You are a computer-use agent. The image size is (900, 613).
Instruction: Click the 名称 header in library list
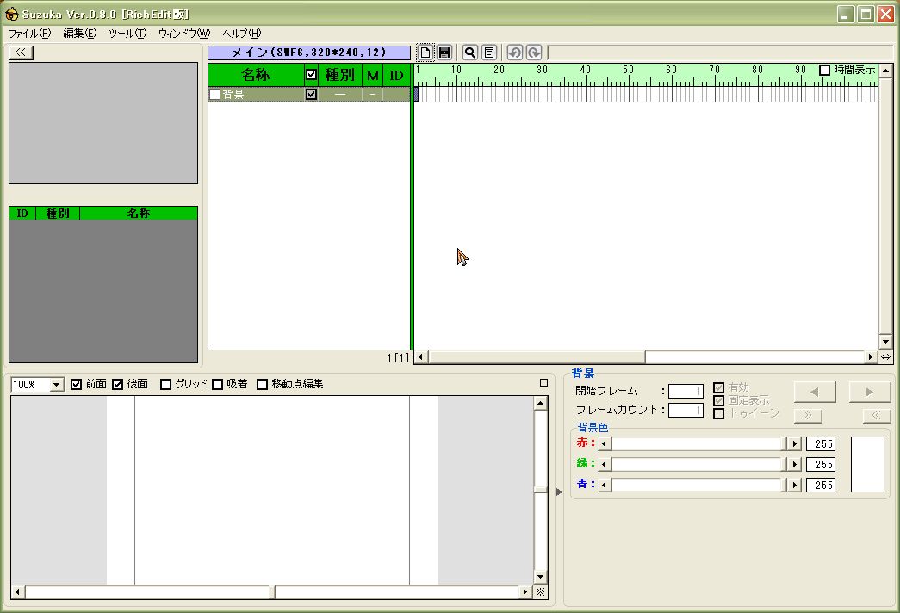coord(139,214)
